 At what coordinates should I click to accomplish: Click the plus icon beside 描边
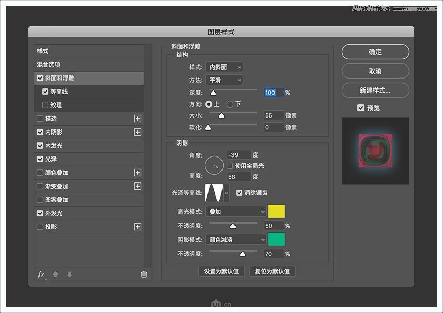(138, 119)
